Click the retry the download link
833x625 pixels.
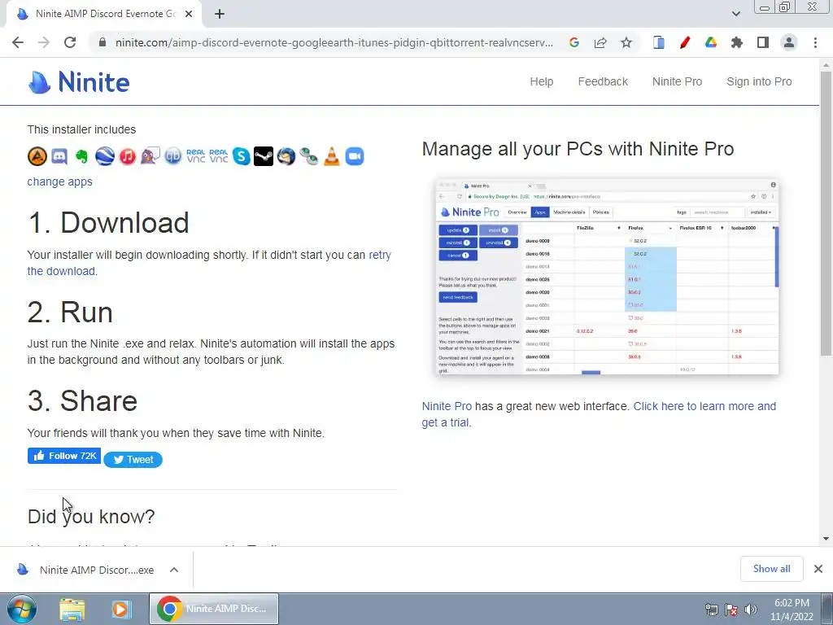(x=209, y=263)
